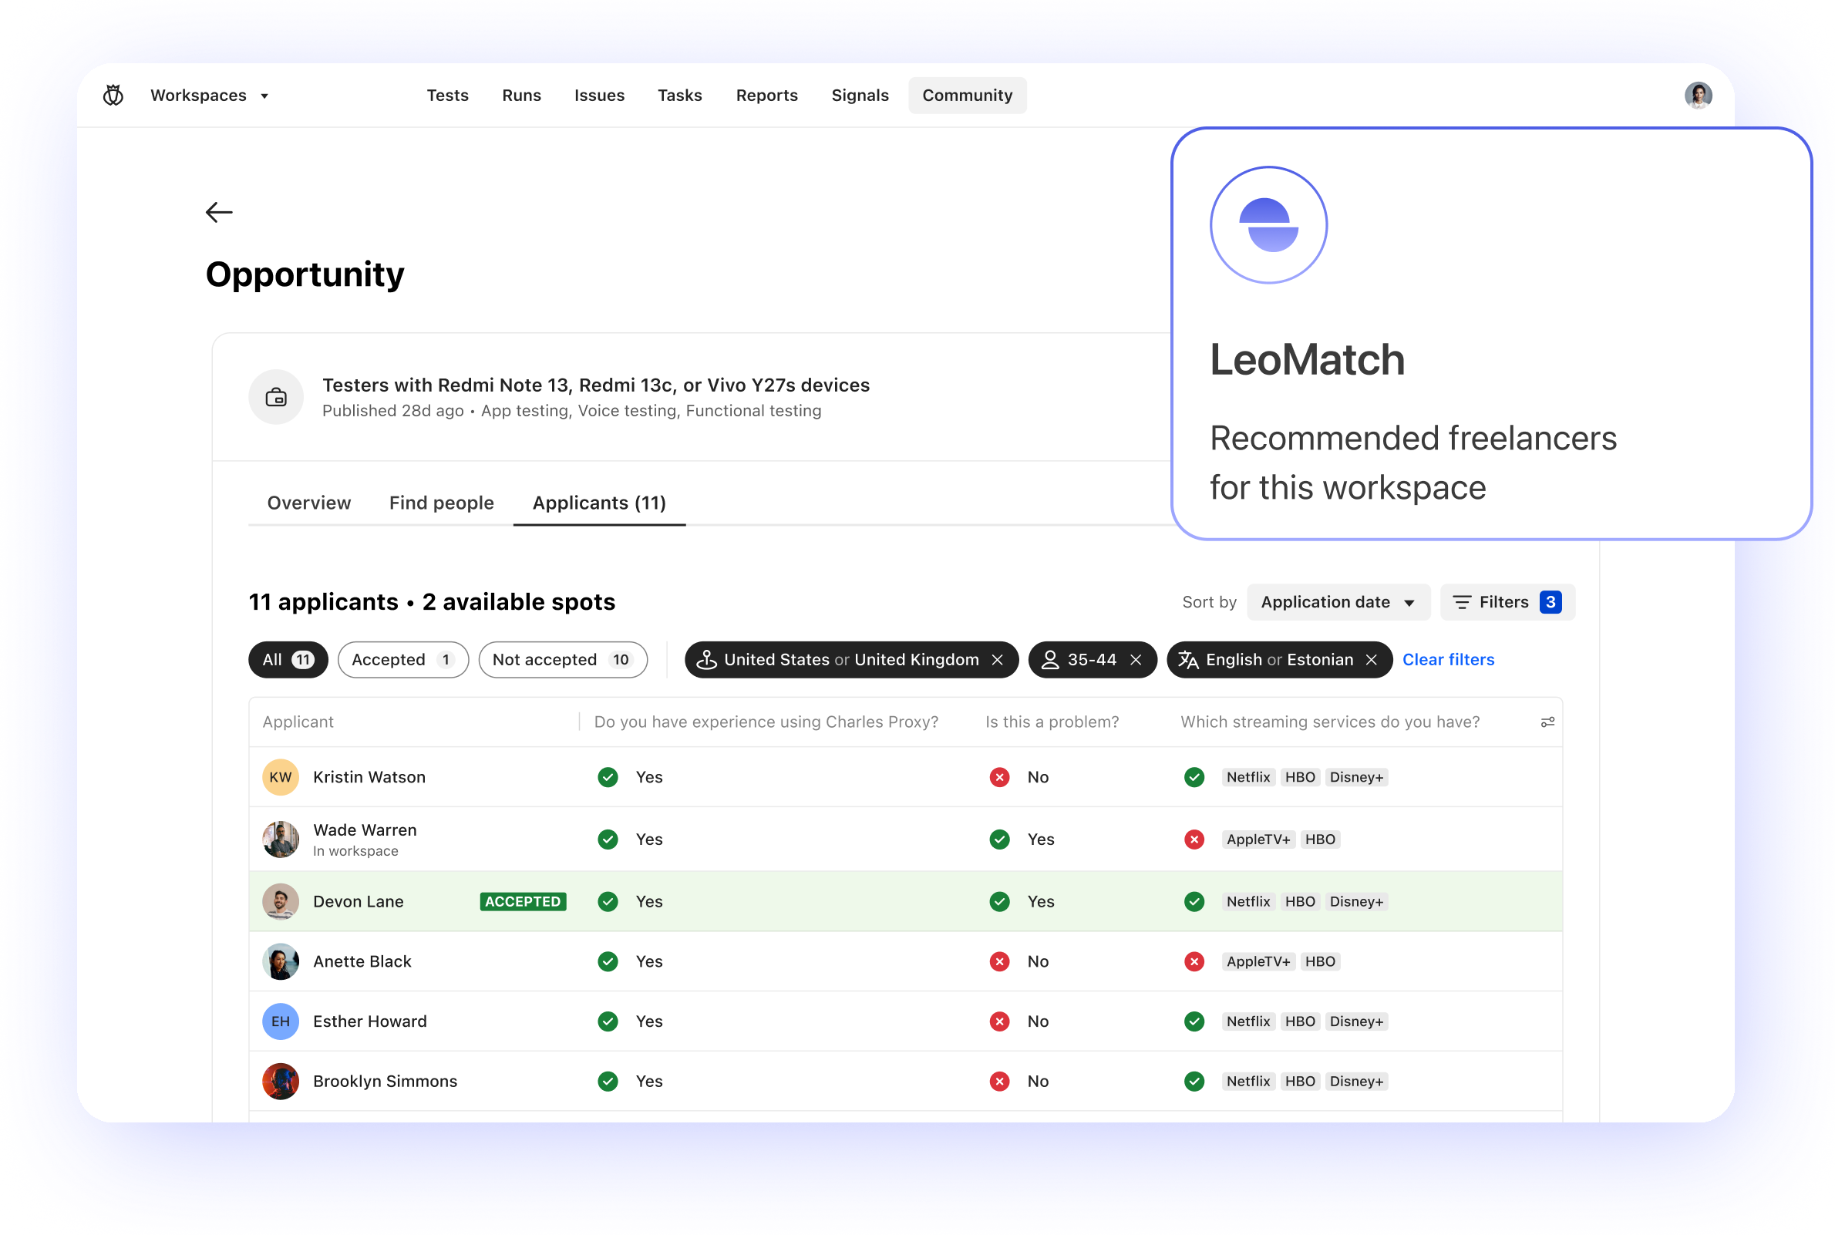Viewport: 1835px width, 1235px height.
Task: Click the person icon in the 35-44 filter chip
Action: pos(1051,659)
